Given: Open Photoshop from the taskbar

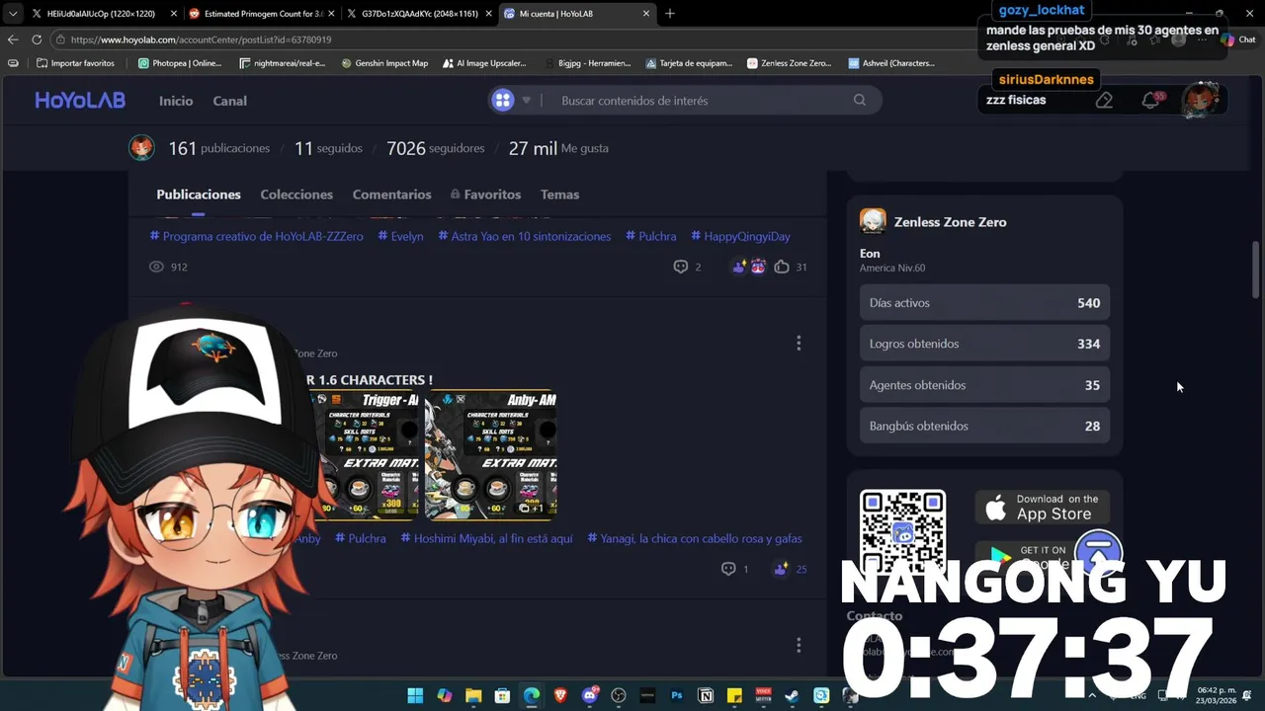Looking at the screenshot, I should coord(677,695).
